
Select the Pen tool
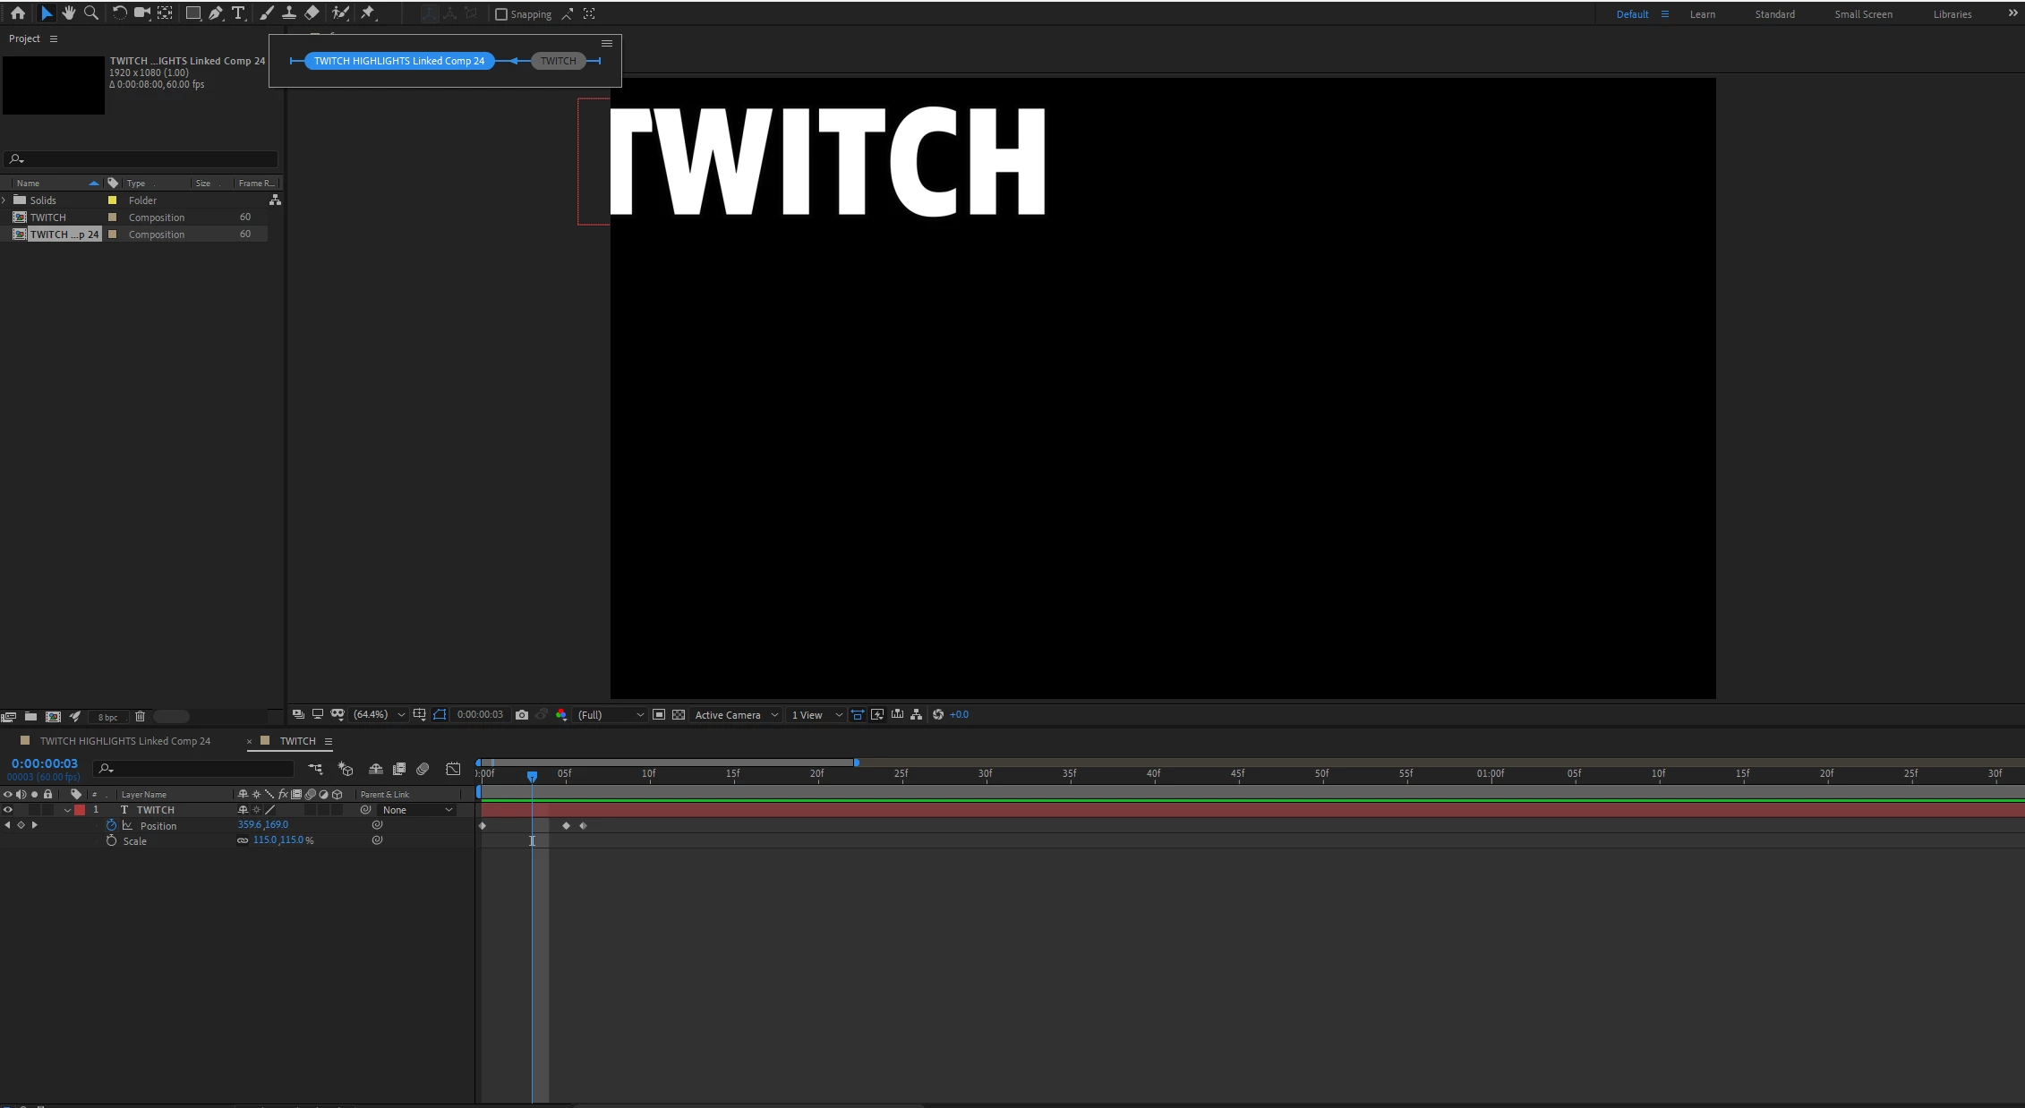(216, 13)
